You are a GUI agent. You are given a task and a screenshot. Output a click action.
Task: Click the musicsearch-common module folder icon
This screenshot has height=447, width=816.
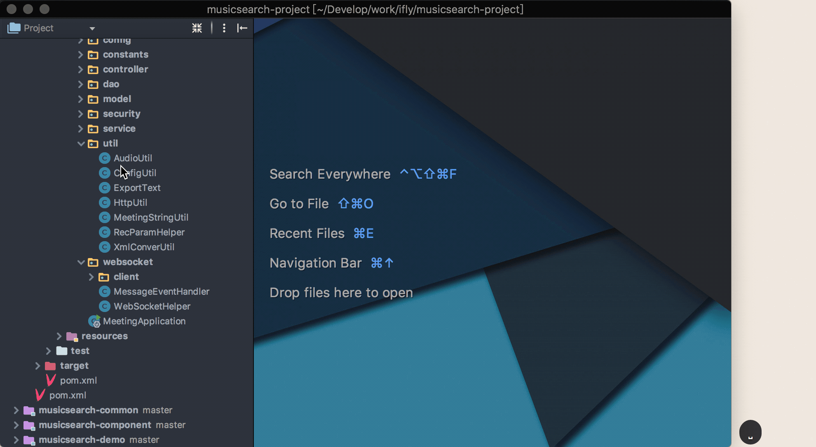[29, 410]
